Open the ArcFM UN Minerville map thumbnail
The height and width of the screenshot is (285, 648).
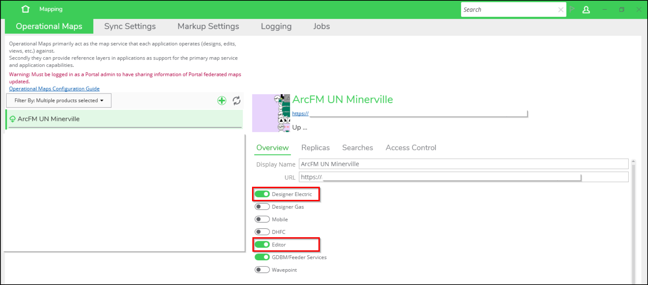[271, 113]
